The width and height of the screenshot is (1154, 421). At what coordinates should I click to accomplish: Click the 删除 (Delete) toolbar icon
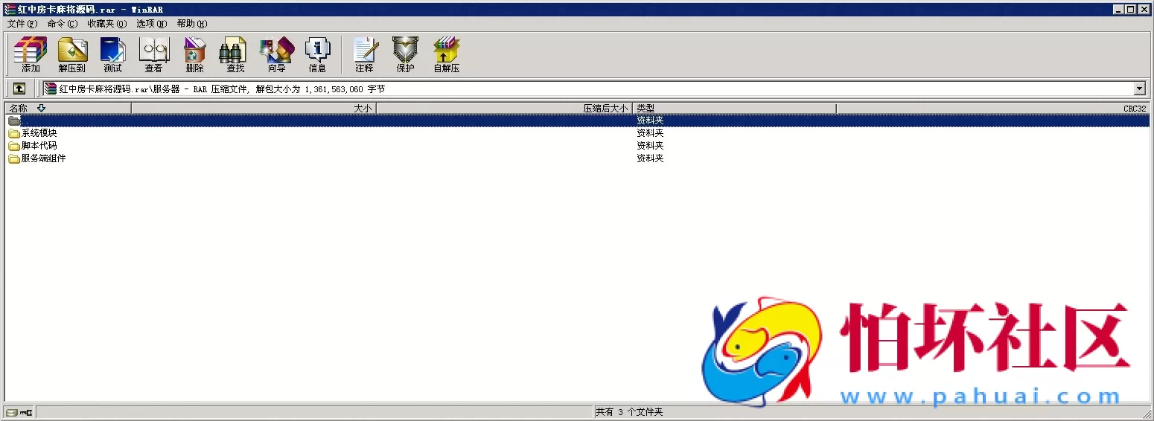point(194,54)
